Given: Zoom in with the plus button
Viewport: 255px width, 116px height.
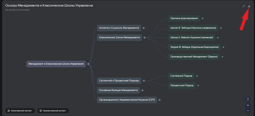Looking at the screenshot, I should [x=248, y=105].
